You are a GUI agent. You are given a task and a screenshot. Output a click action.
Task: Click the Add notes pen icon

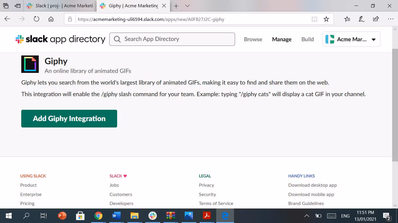(361, 19)
